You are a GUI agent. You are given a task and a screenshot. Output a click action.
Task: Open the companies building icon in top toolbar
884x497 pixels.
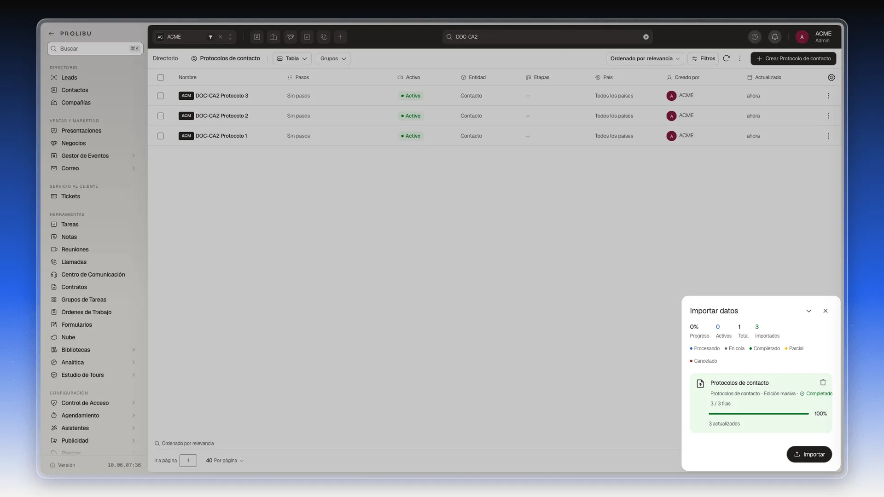click(x=273, y=37)
